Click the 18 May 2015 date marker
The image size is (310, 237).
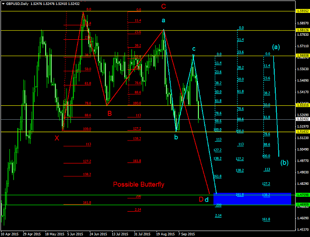click(x=55, y=234)
